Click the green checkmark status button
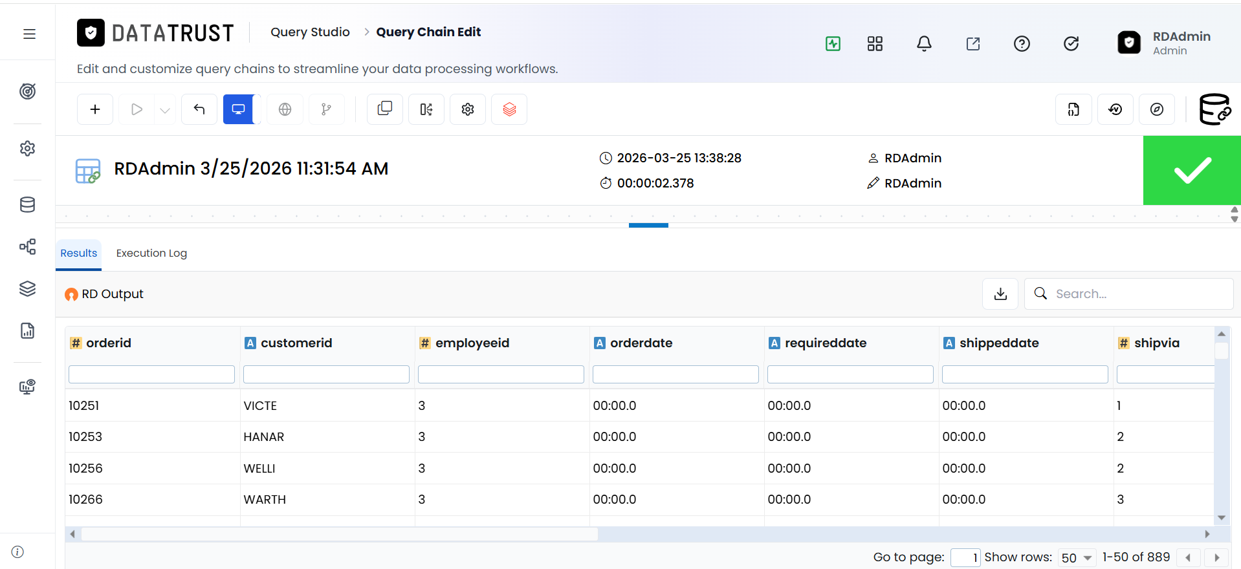1241x569 pixels. pos(1192,170)
